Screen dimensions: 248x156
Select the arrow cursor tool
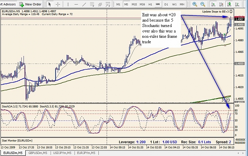click(x=50, y=4)
